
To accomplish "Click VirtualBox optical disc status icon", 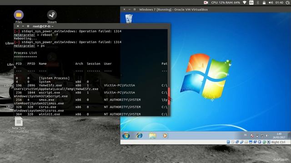I will pyautogui.click(x=233, y=142).
